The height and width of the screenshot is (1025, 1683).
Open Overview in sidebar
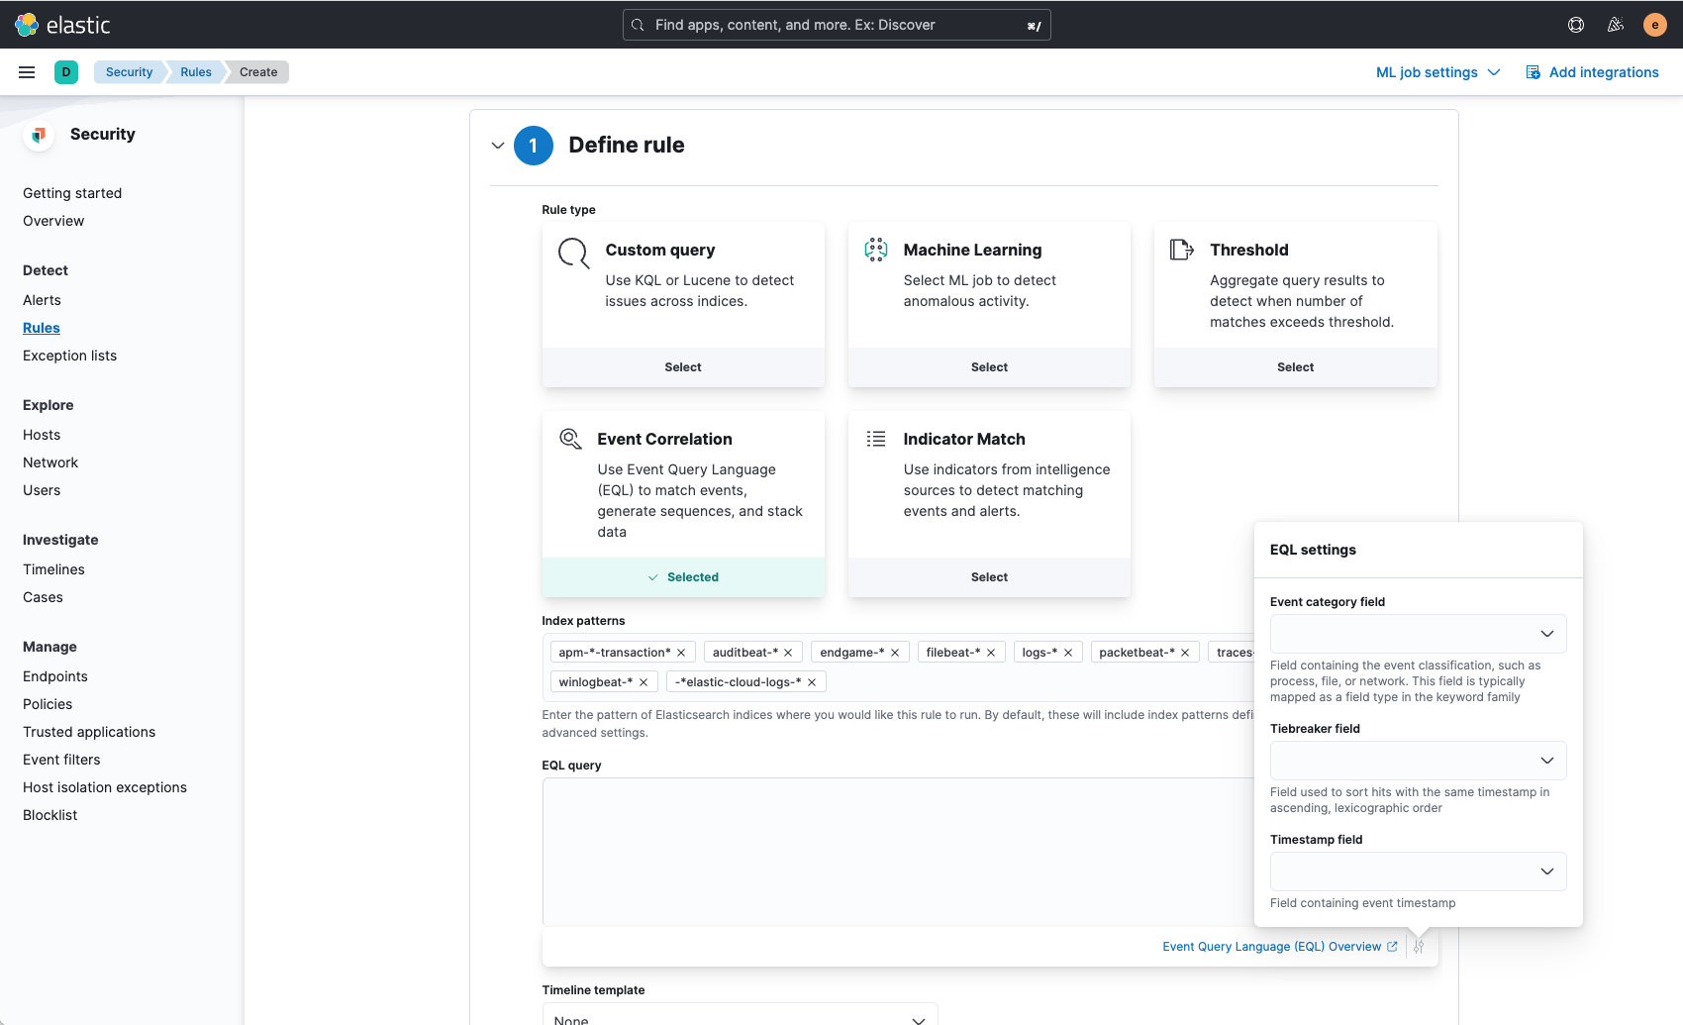[x=53, y=221]
